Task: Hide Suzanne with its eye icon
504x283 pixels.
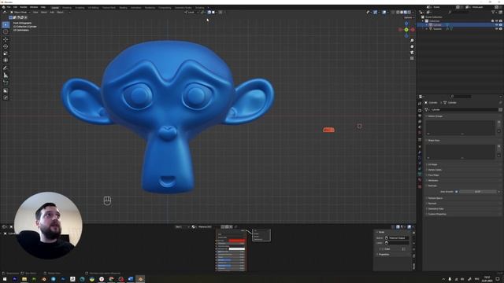Action: [x=497, y=28]
